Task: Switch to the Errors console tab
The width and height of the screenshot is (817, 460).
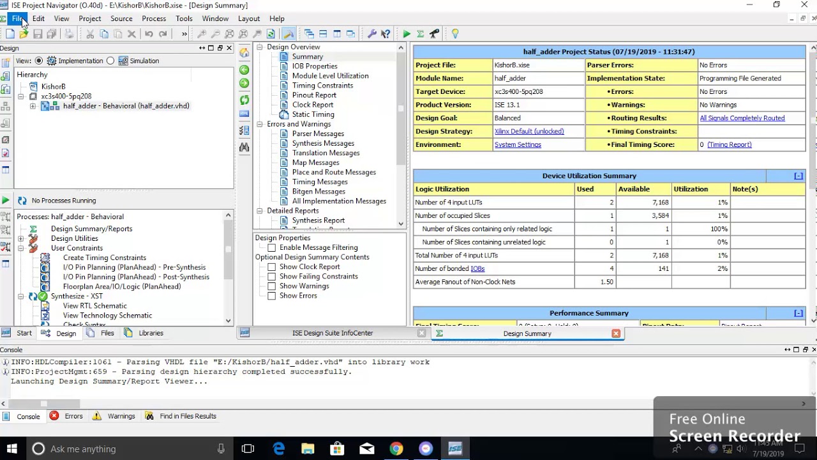Action: click(x=67, y=416)
